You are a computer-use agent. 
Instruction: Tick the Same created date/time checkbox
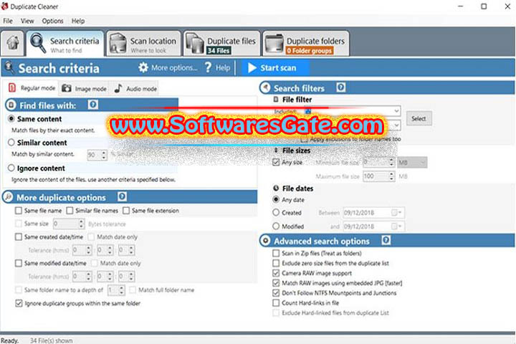(19, 236)
